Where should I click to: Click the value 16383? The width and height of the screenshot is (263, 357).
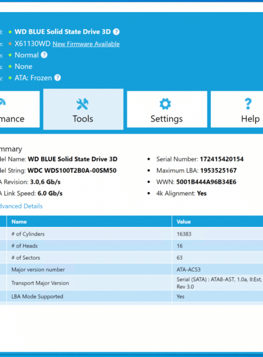[x=184, y=234]
